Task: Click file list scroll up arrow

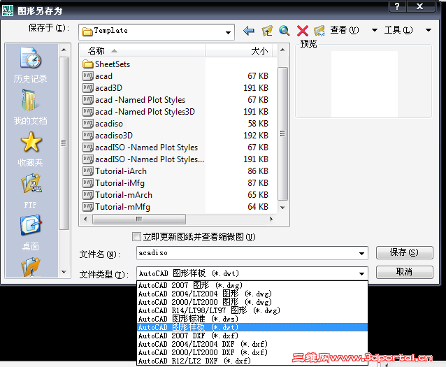Action: [282, 50]
